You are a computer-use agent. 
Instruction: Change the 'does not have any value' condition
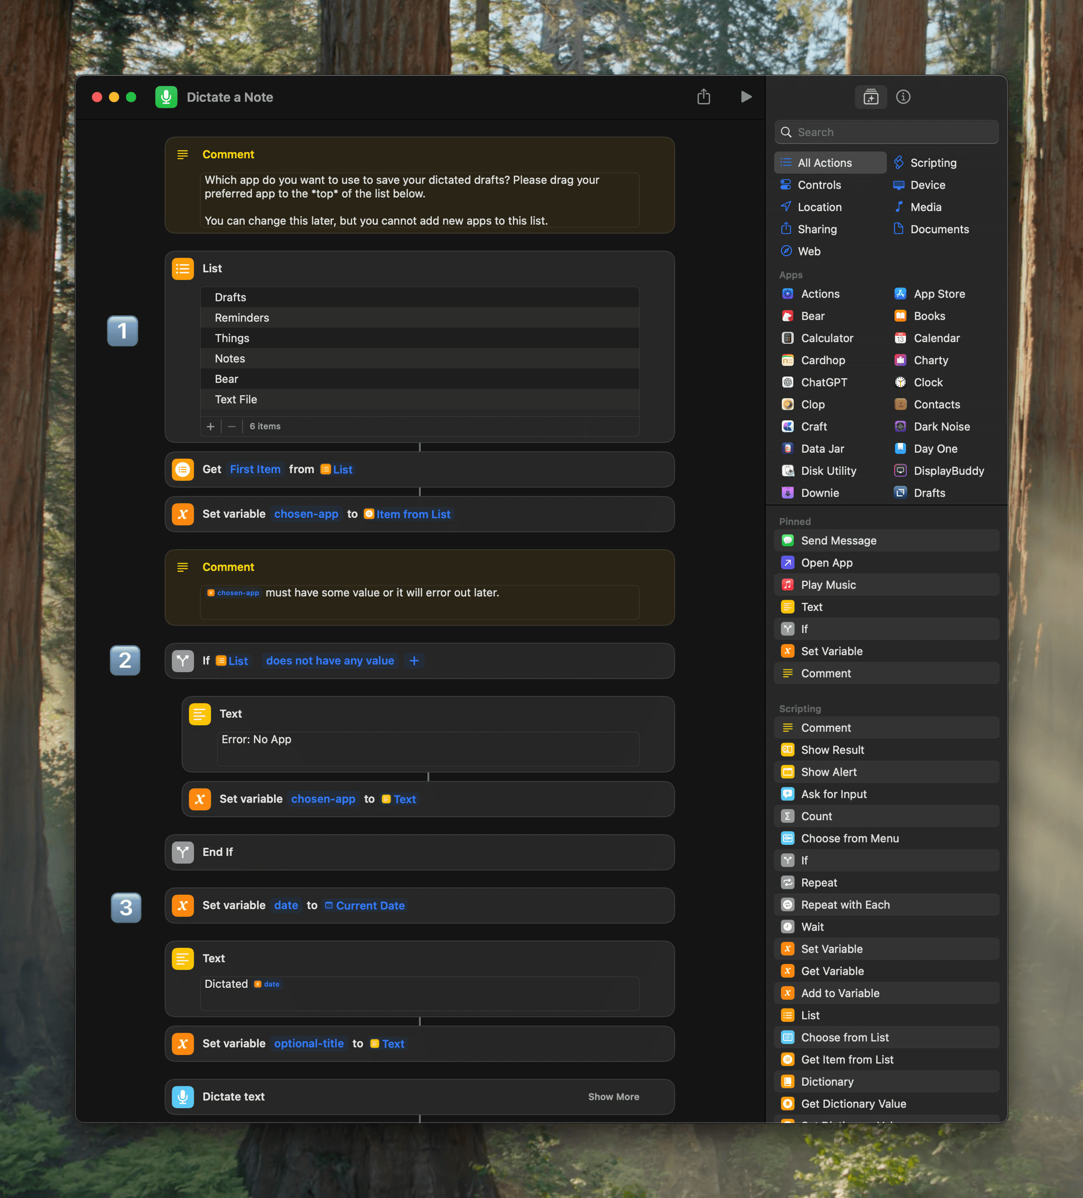[330, 660]
